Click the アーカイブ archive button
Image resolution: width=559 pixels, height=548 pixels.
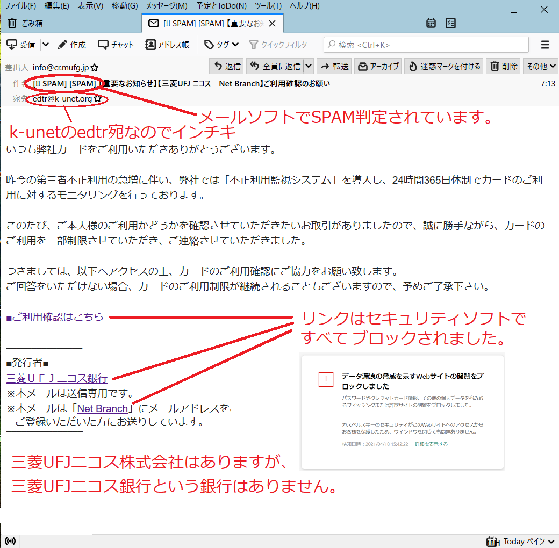[378, 66]
